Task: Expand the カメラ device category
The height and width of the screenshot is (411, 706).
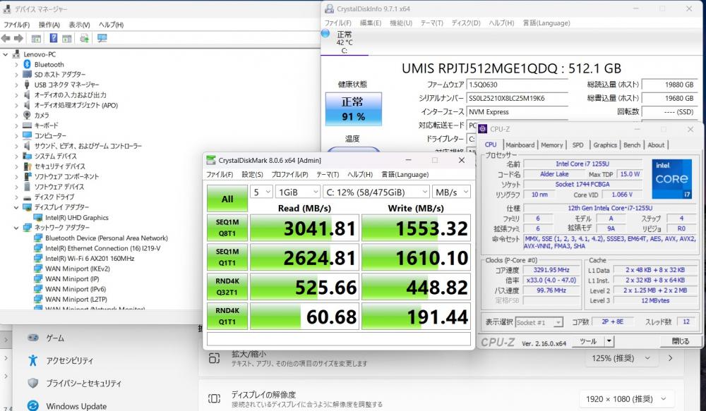Action: pos(16,115)
